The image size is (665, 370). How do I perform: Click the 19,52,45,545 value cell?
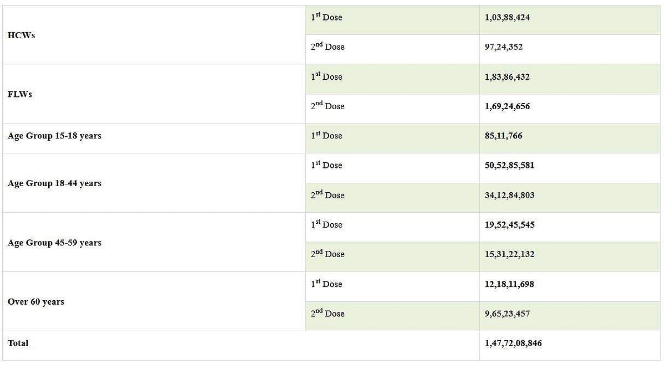coord(509,225)
